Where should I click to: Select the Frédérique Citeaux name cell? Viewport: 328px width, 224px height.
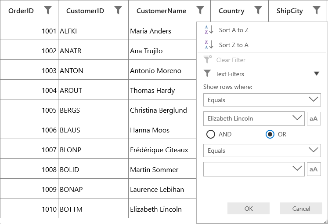(162, 149)
